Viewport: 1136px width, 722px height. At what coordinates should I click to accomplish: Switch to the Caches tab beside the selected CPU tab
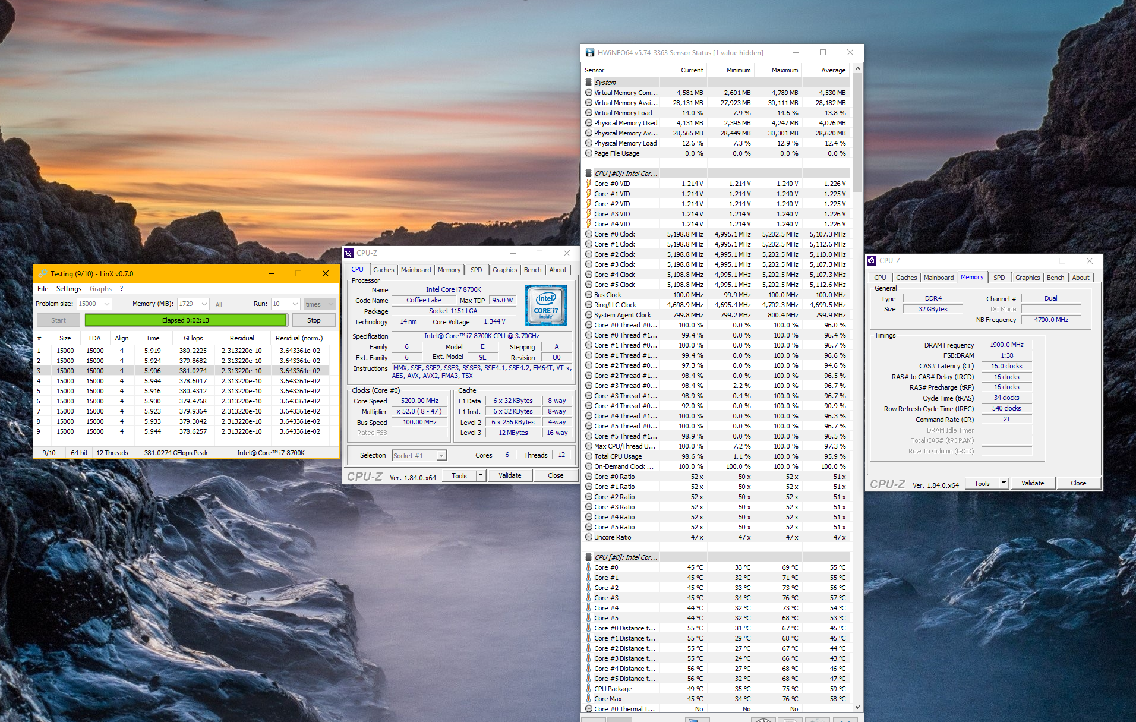(x=383, y=270)
